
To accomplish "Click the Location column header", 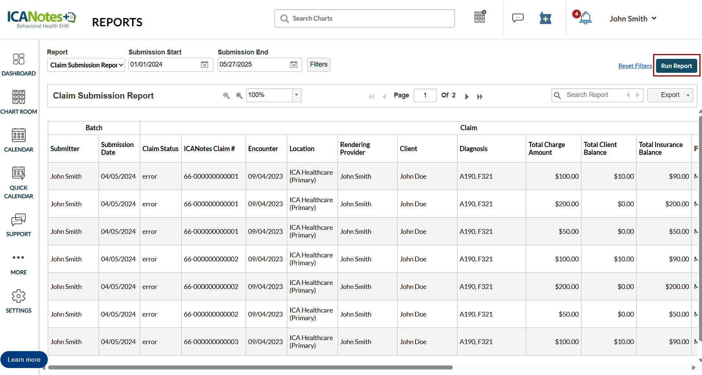I will coord(312,149).
